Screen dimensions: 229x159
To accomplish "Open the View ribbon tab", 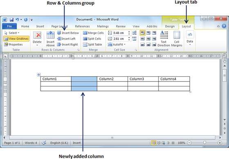I will (136, 26).
